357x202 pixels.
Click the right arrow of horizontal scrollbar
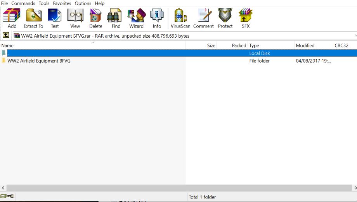(355, 188)
